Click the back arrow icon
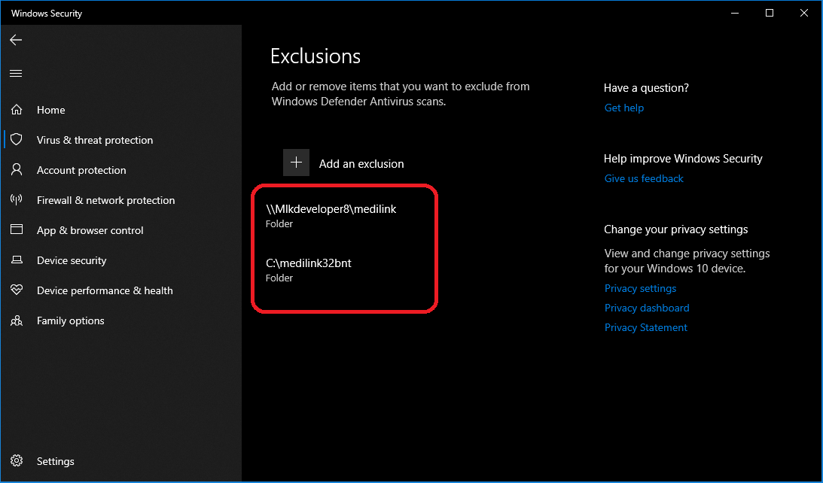This screenshot has width=823, height=483. pos(16,40)
